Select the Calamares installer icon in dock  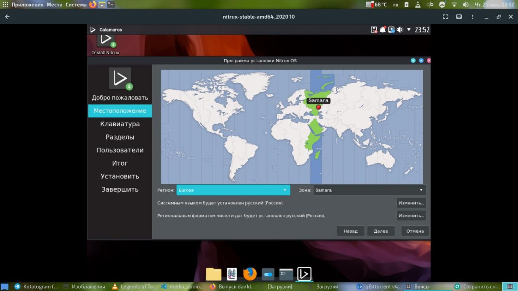tap(304, 274)
